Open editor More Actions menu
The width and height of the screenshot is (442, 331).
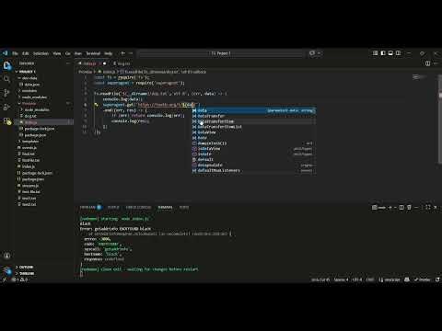(x=436, y=63)
